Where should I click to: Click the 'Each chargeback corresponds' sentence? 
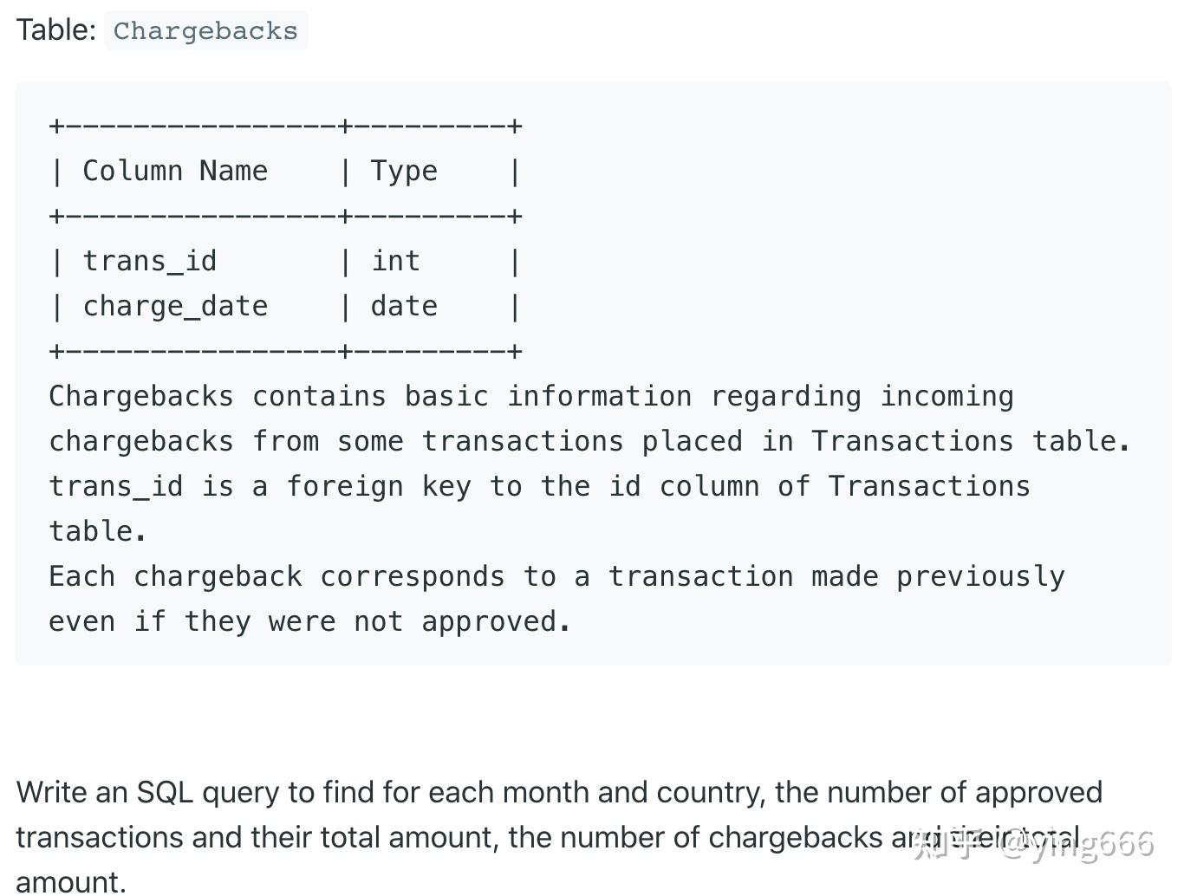(x=276, y=576)
